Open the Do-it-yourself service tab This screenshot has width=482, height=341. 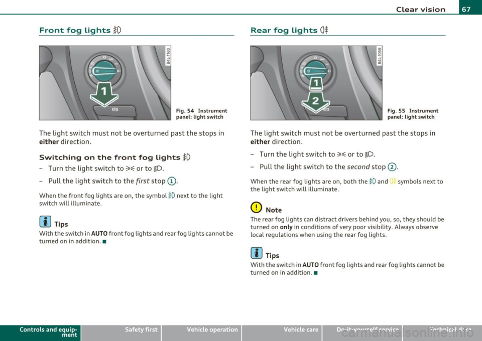coord(362,332)
